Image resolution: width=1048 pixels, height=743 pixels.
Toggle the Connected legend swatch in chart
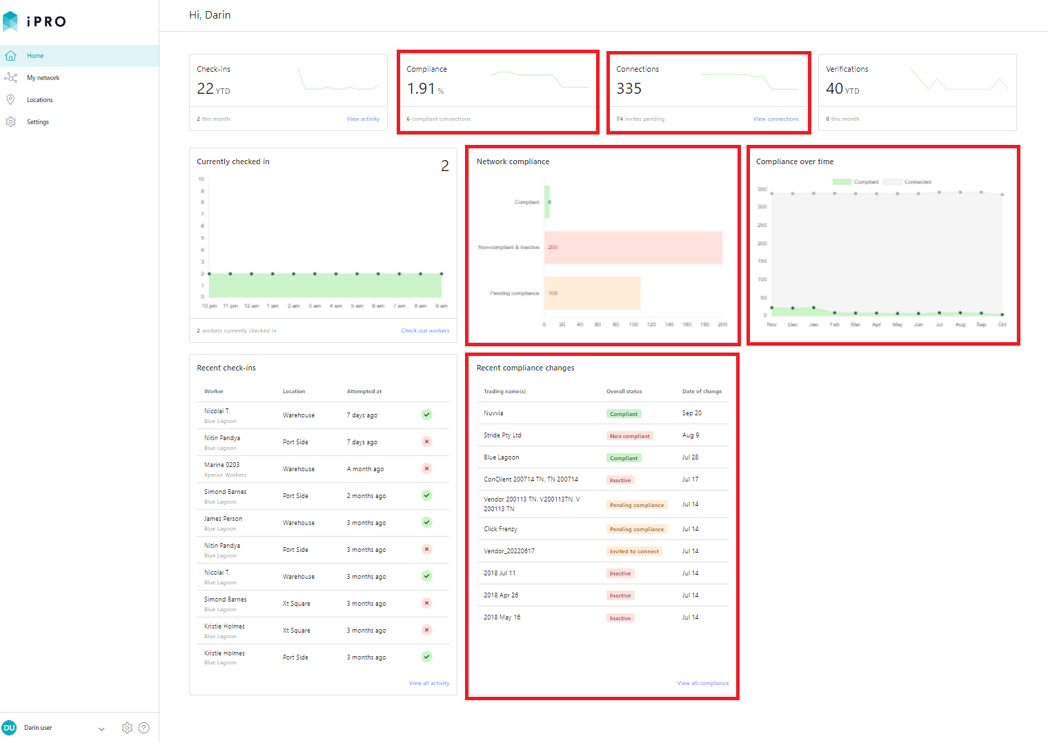[893, 182]
